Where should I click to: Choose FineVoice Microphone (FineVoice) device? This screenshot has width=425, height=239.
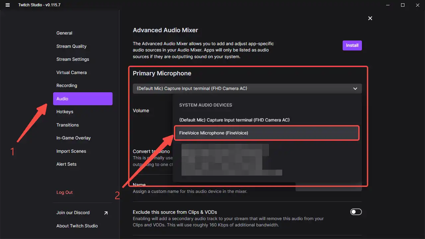(267, 133)
